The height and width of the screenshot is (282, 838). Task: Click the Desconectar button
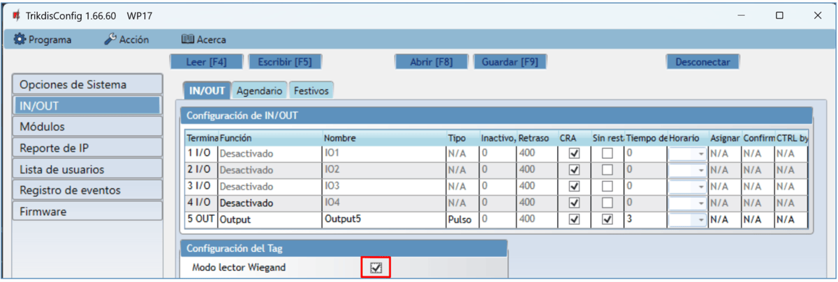[x=702, y=62]
